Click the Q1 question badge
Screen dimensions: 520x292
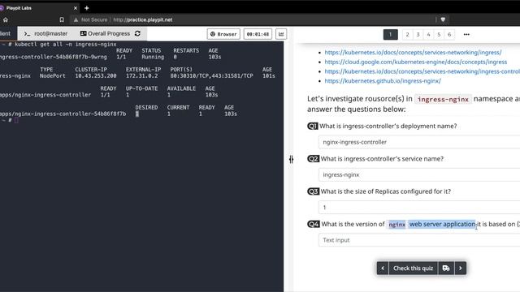pos(312,127)
